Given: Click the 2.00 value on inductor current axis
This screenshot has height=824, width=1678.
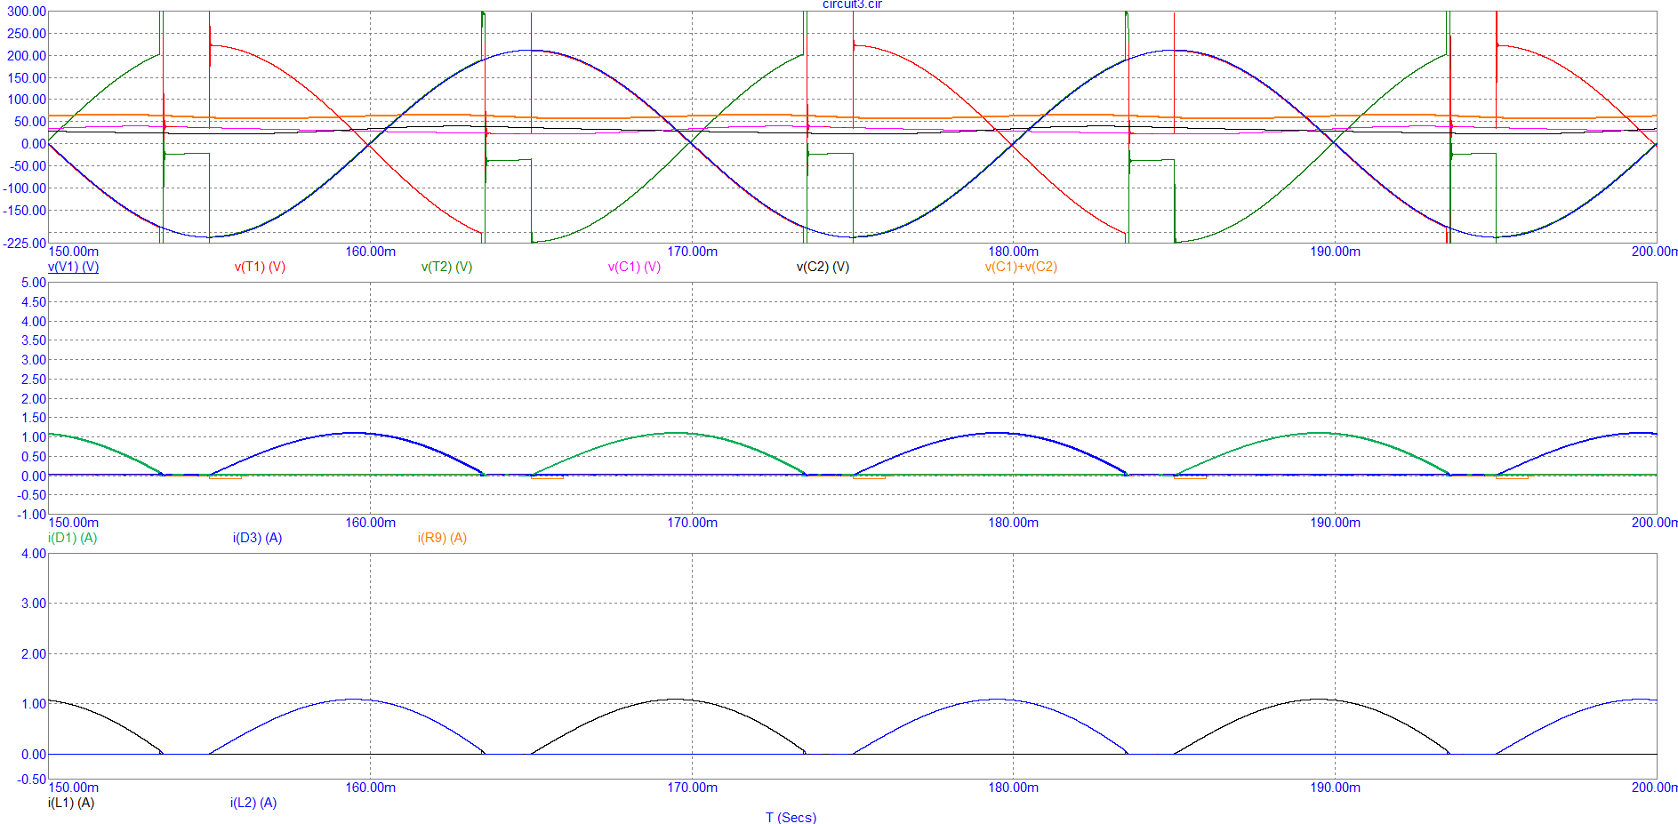Looking at the screenshot, I should (x=34, y=654).
